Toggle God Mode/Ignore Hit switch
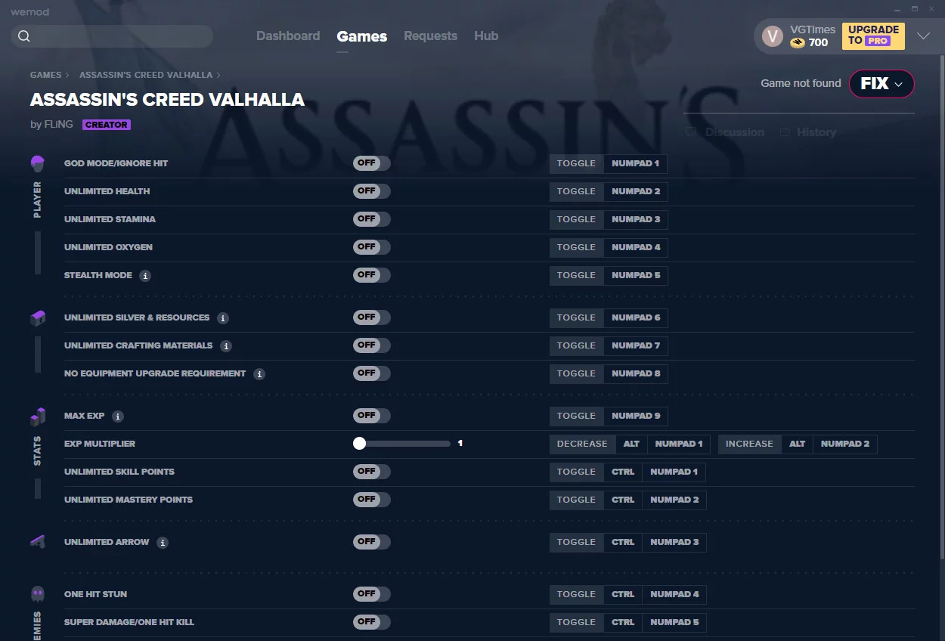Viewport: 945px width, 641px height. click(x=372, y=163)
